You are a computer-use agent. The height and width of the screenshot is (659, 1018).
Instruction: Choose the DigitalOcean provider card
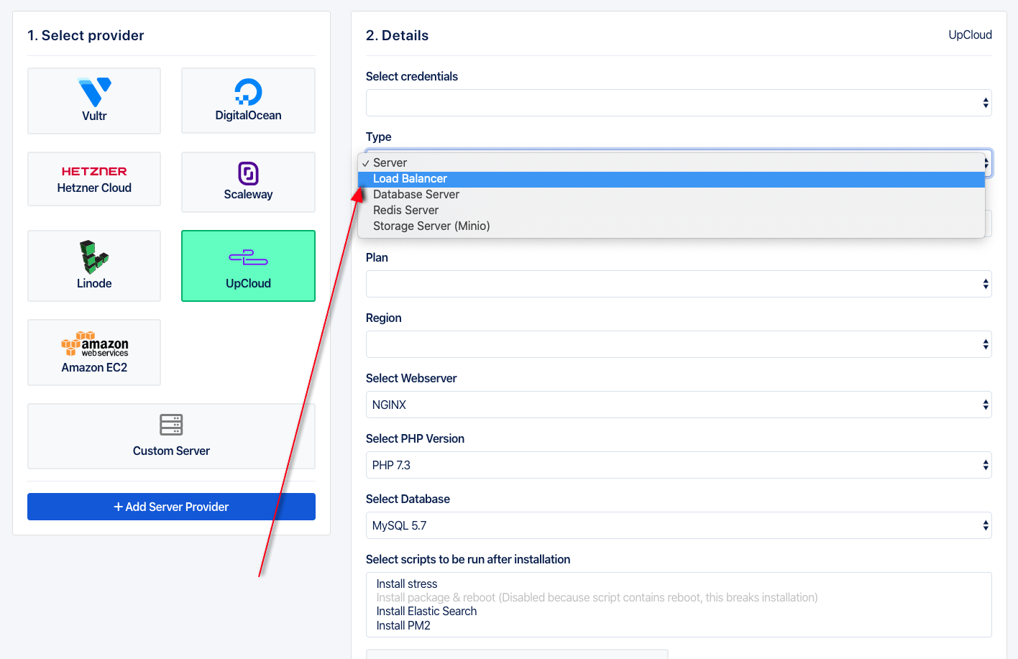click(x=248, y=101)
